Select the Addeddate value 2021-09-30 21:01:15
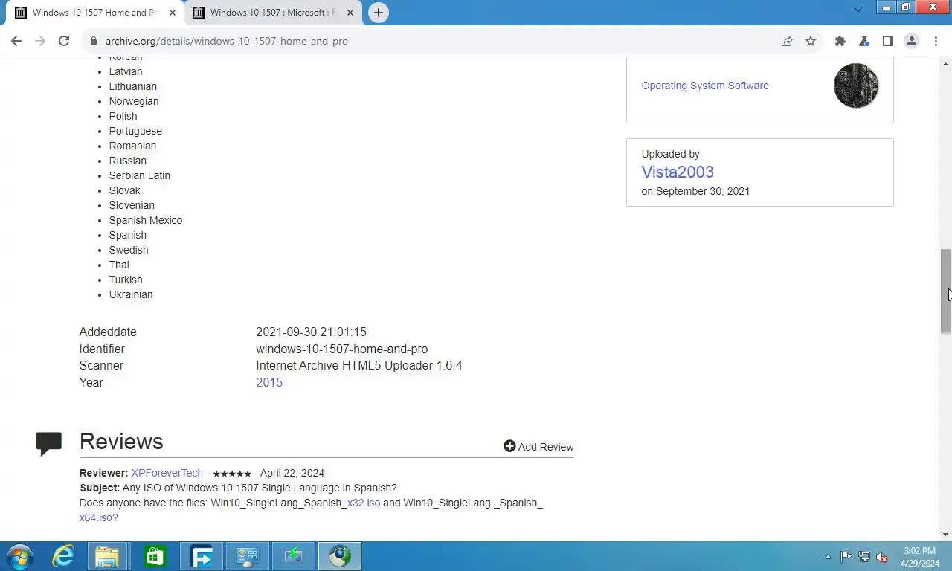Screen dimensions: 952x571 (x=311, y=332)
